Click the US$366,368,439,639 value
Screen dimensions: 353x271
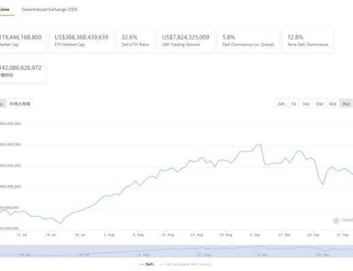81,37
